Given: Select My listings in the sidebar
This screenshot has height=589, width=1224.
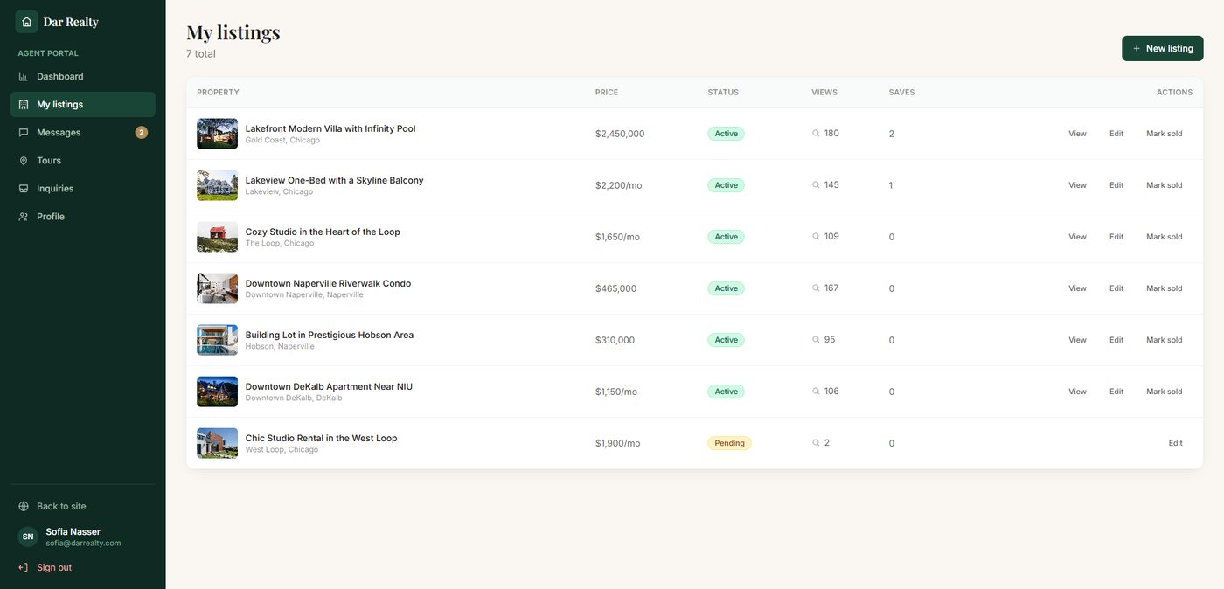Looking at the screenshot, I should point(83,105).
